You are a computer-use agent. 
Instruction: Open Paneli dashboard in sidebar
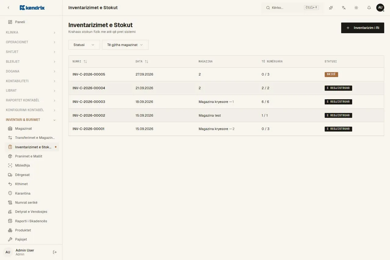click(31, 22)
